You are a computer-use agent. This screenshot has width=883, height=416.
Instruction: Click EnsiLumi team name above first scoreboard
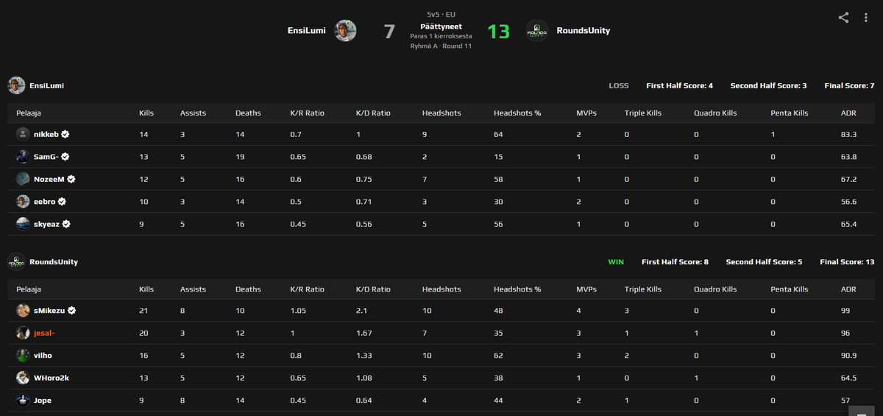point(46,85)
